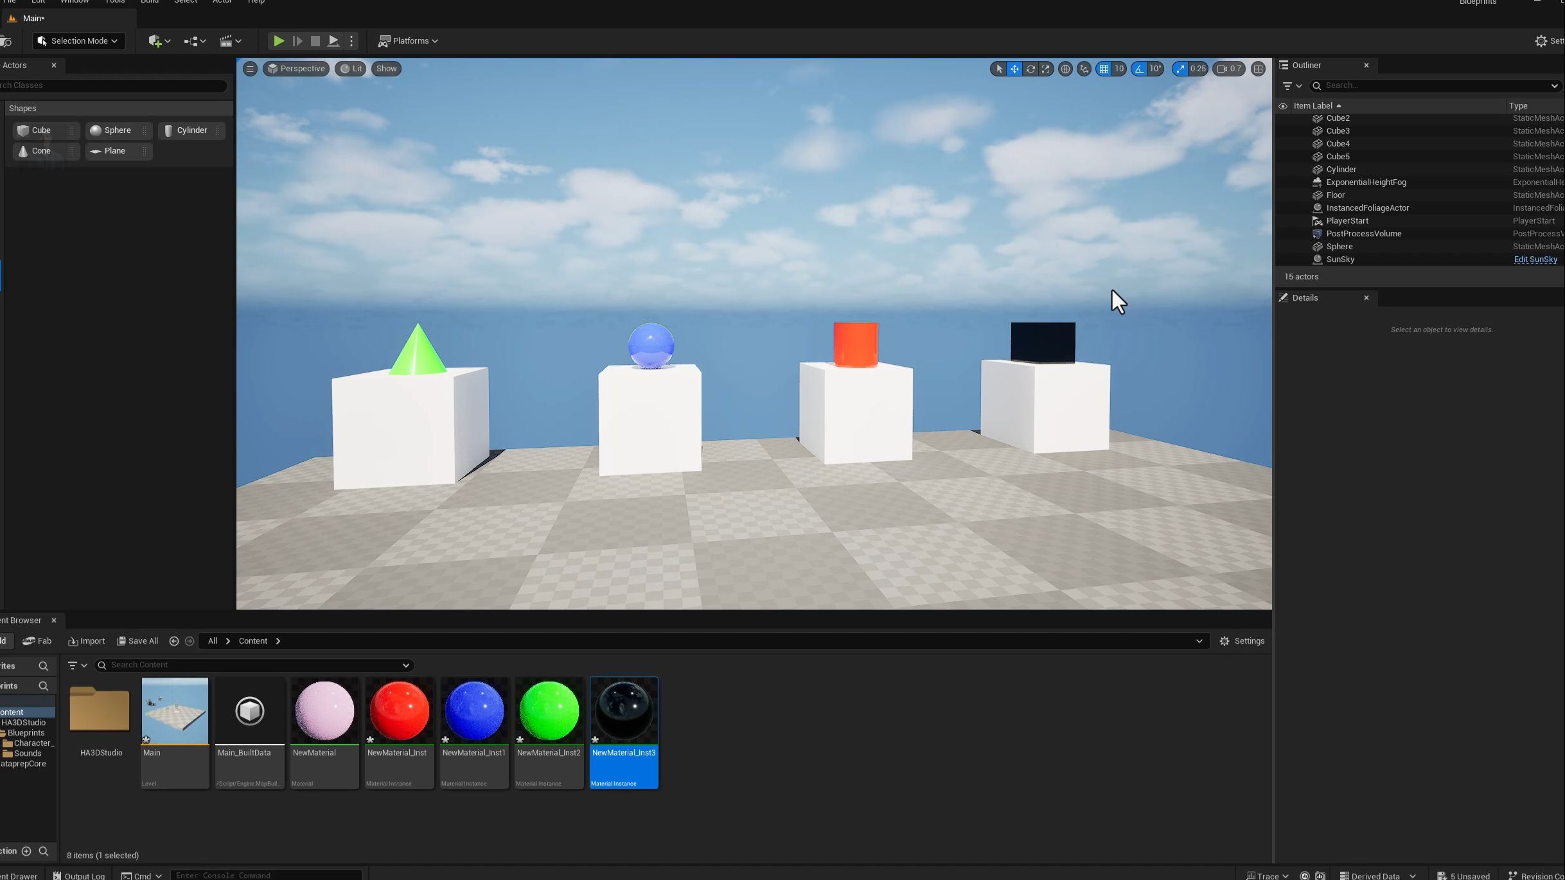Click the surface snapping icon

pos(1084,69)
